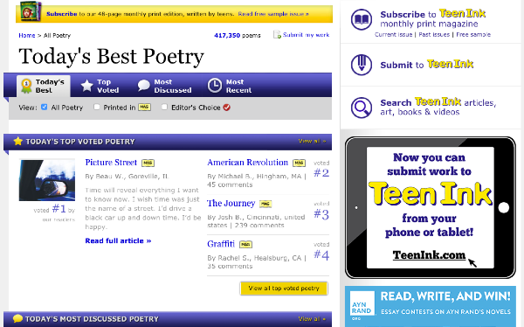Switch to the Top Voted tab
Image resolution: width=524 pixels, height=327 pixels.
coord(100,86)
